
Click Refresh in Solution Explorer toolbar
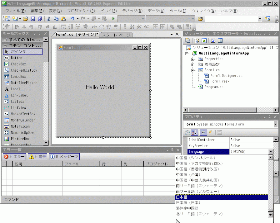204,40
